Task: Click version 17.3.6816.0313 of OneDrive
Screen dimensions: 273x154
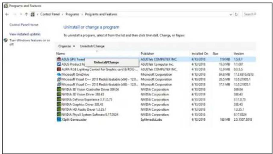Action: point(244,74)
